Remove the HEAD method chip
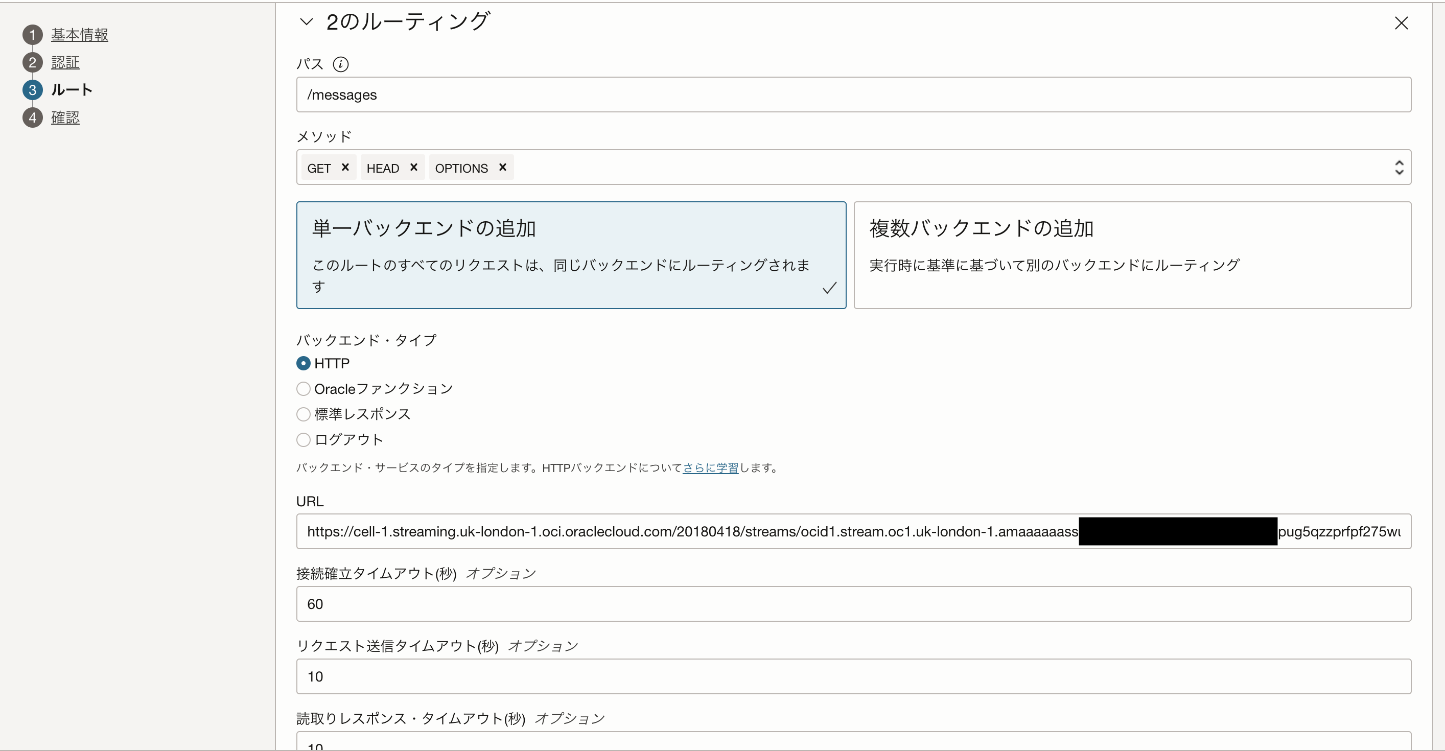This screenshot has height=751, width=1445. 414,167
